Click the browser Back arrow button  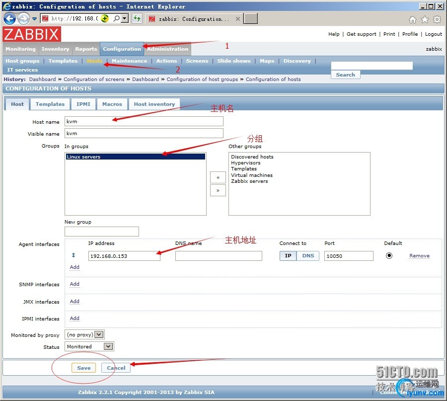10,19
